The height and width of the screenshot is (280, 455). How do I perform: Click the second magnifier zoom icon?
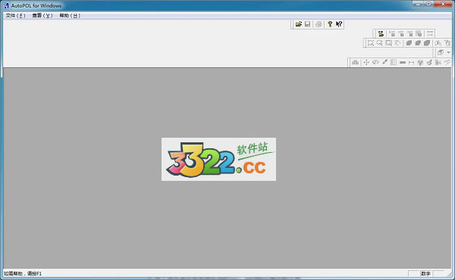(380, 43)
